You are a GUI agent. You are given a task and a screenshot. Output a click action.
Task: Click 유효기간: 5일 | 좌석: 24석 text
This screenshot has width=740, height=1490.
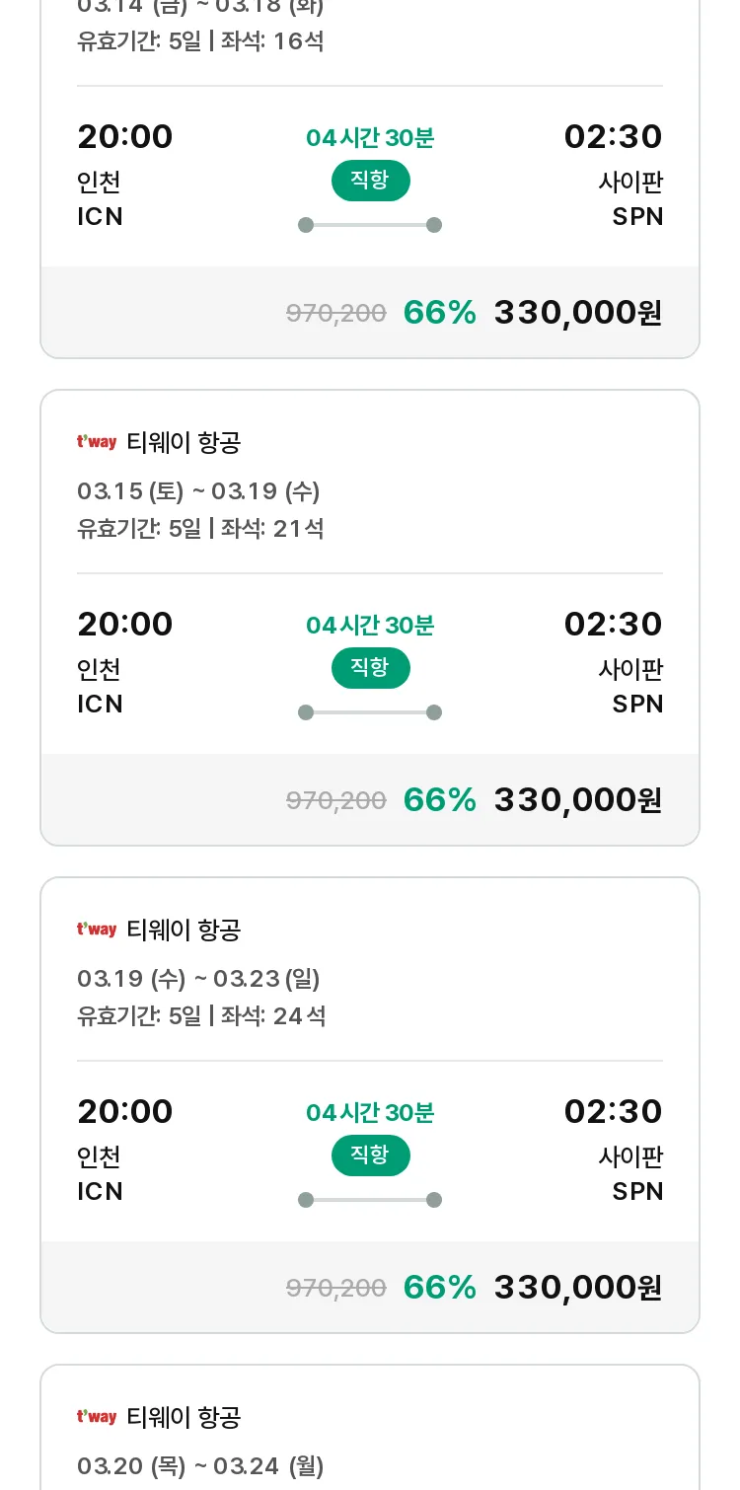201,1015
